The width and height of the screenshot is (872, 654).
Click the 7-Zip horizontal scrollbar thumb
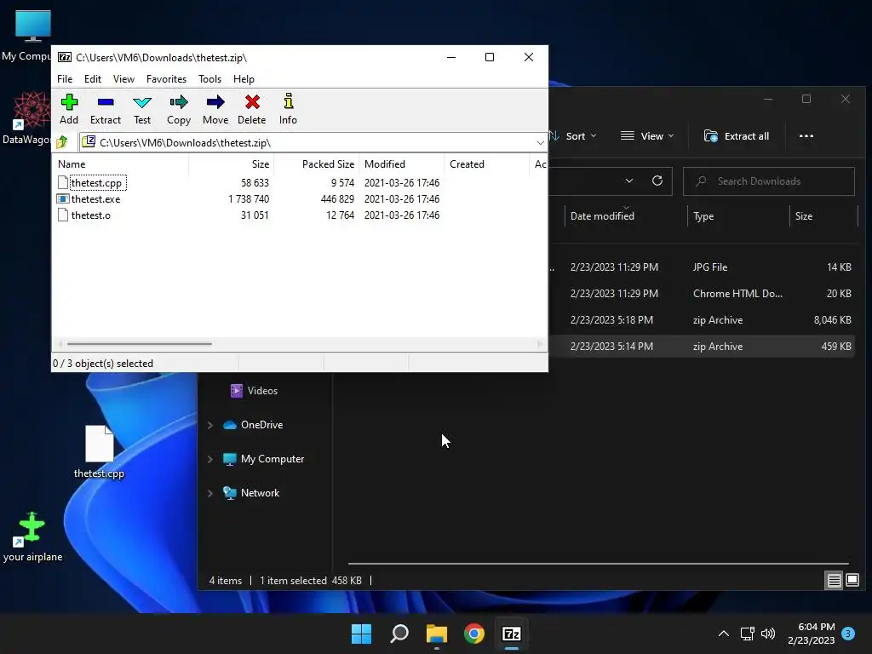coord(139,344)
